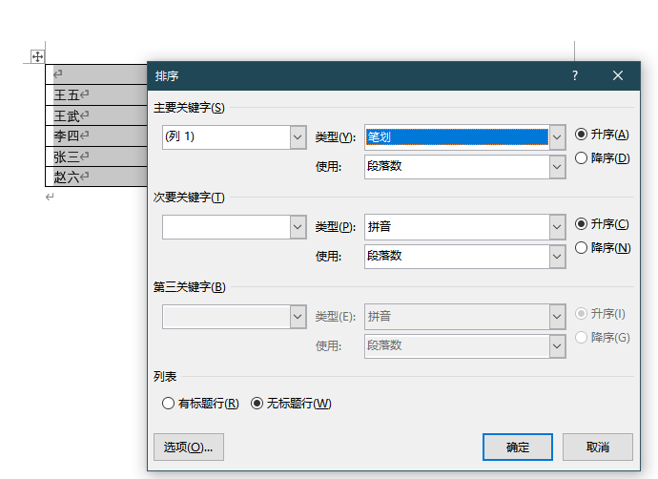Viewport: 658px width, 479px height.
Task: Click the help question mark button
Action: coord(575,76)
